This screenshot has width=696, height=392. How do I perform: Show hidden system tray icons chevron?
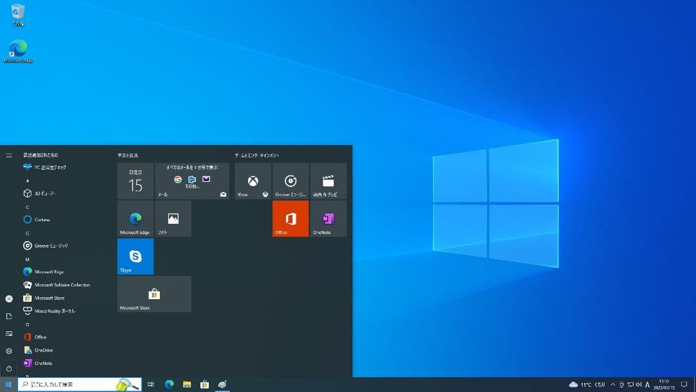(613, 384)
